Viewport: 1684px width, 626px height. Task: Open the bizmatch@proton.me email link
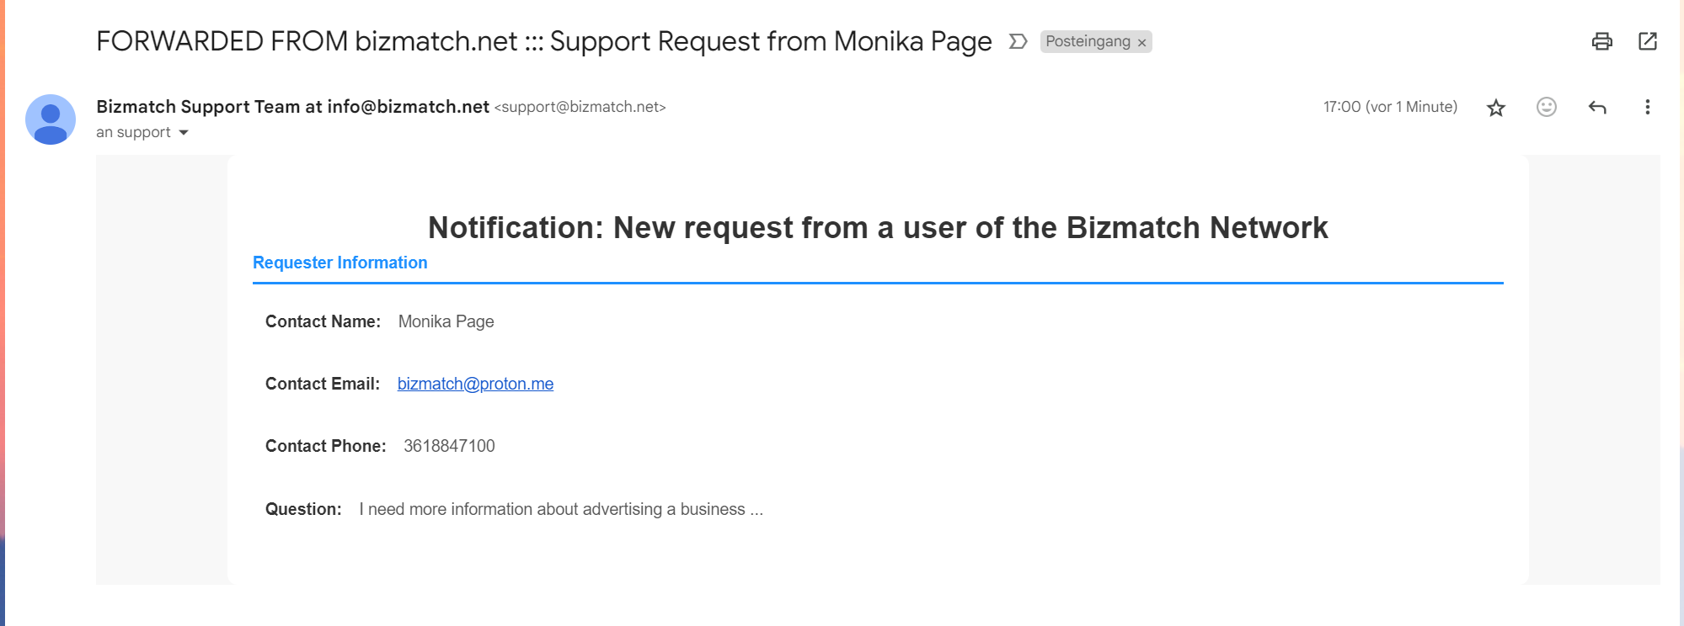click(x=475, y=384)
